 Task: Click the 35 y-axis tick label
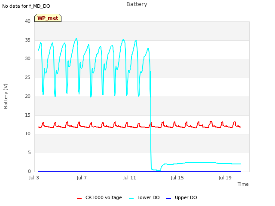tap(27, 40)
